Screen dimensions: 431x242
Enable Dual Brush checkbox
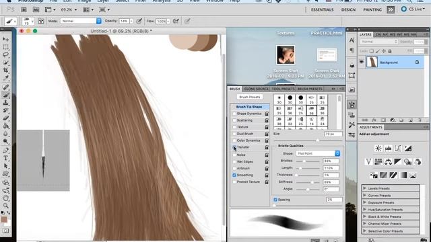[x=234, y=134]
